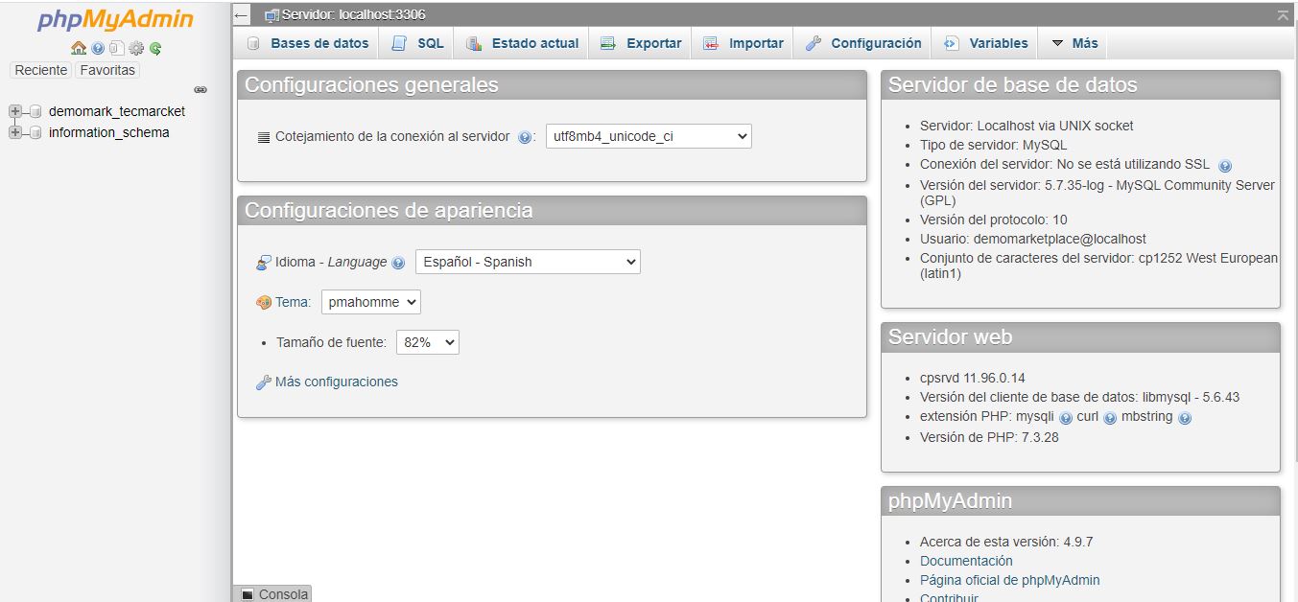Click help icon beside Cotejamiento de la conexión

[525, 137]
